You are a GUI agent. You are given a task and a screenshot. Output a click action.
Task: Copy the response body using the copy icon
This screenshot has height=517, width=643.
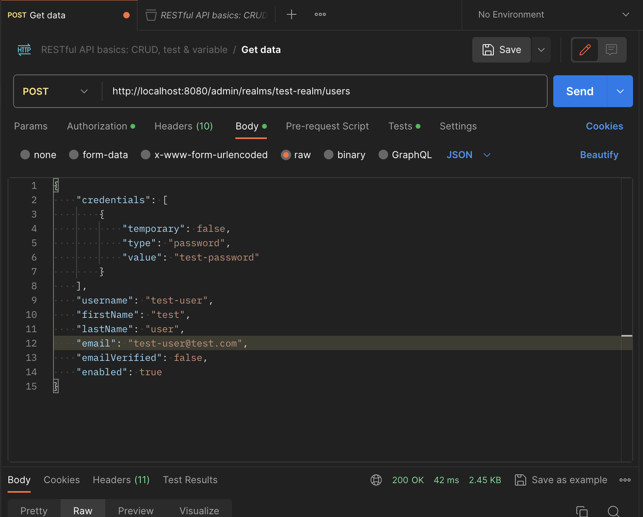tap(581, 511)
